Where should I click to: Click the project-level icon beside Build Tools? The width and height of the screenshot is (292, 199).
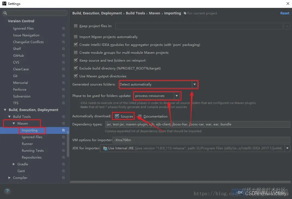pos(63,117)
